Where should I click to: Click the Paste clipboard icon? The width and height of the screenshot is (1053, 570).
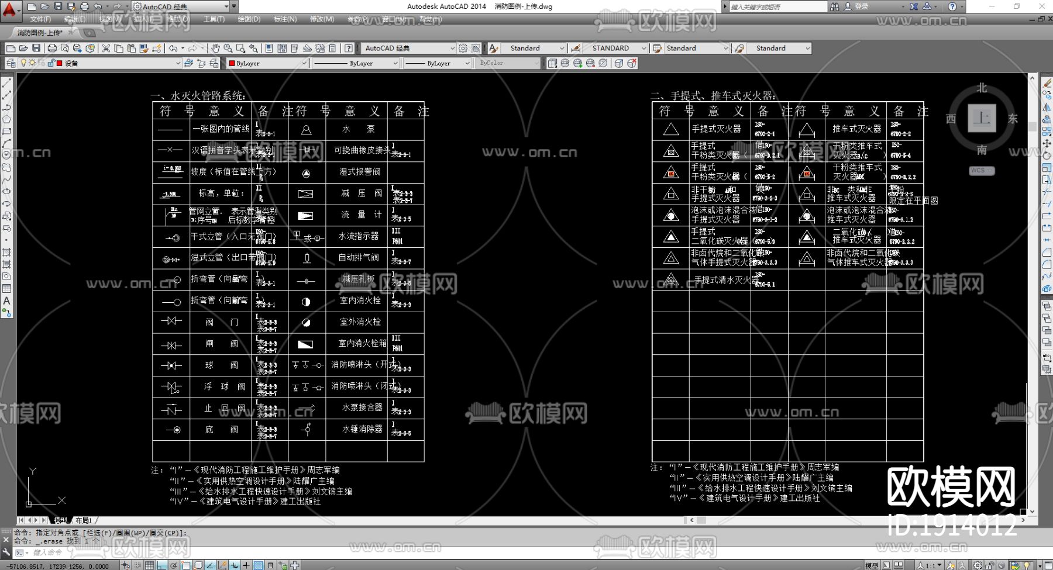[132, 48]
